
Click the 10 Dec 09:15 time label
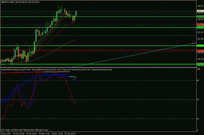[x=31, y=133]
